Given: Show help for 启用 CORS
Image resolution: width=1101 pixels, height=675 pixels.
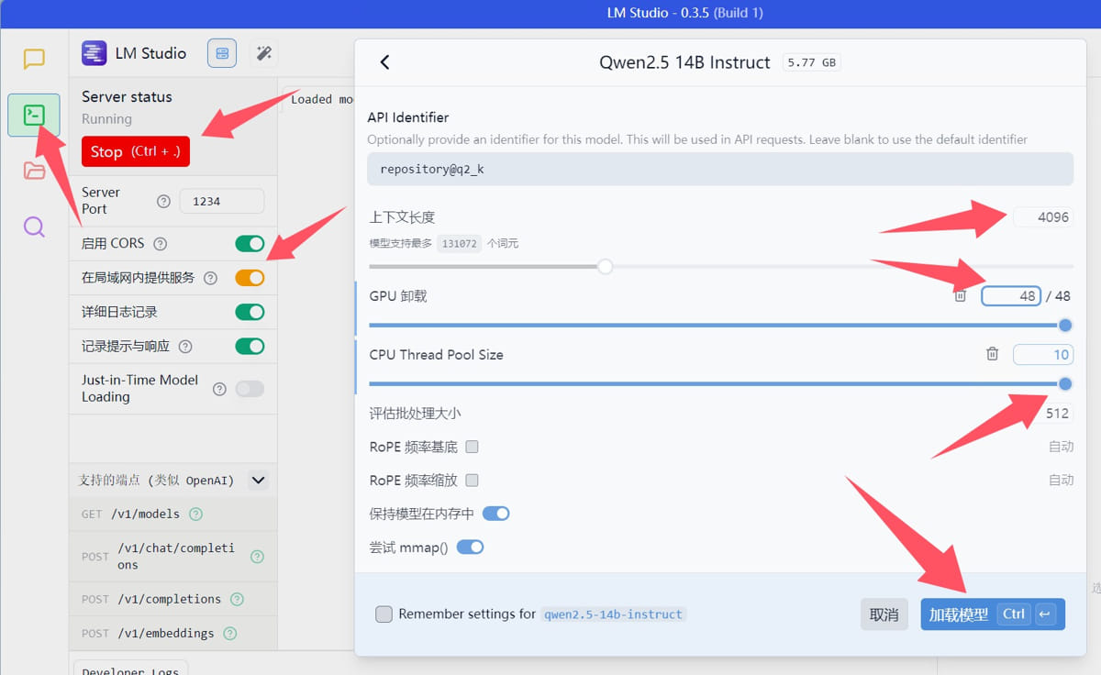Looking at the screenshot, I should 161,244.
